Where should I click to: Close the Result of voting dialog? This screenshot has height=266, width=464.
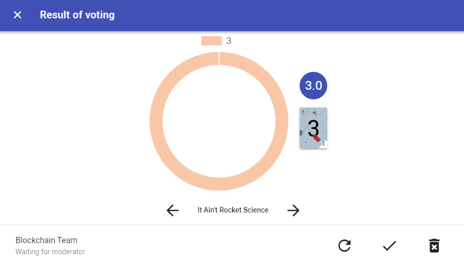tap(17, 15)
